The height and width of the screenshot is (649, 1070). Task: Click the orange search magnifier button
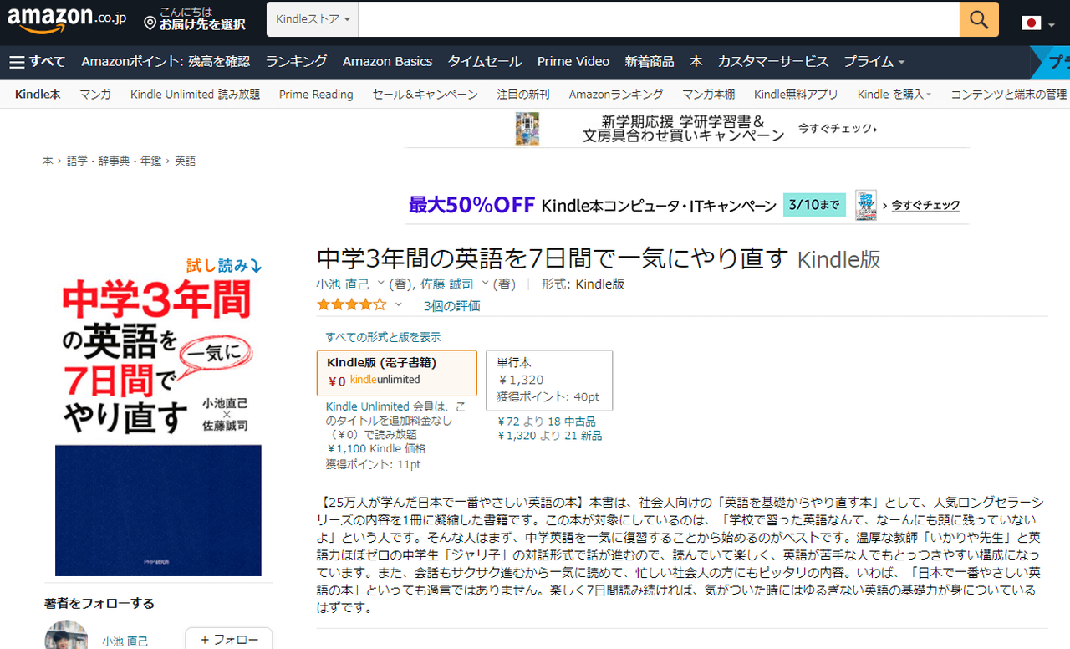978,19
